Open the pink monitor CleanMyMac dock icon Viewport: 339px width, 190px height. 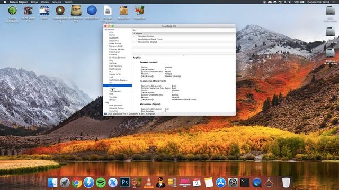(185, 183)
